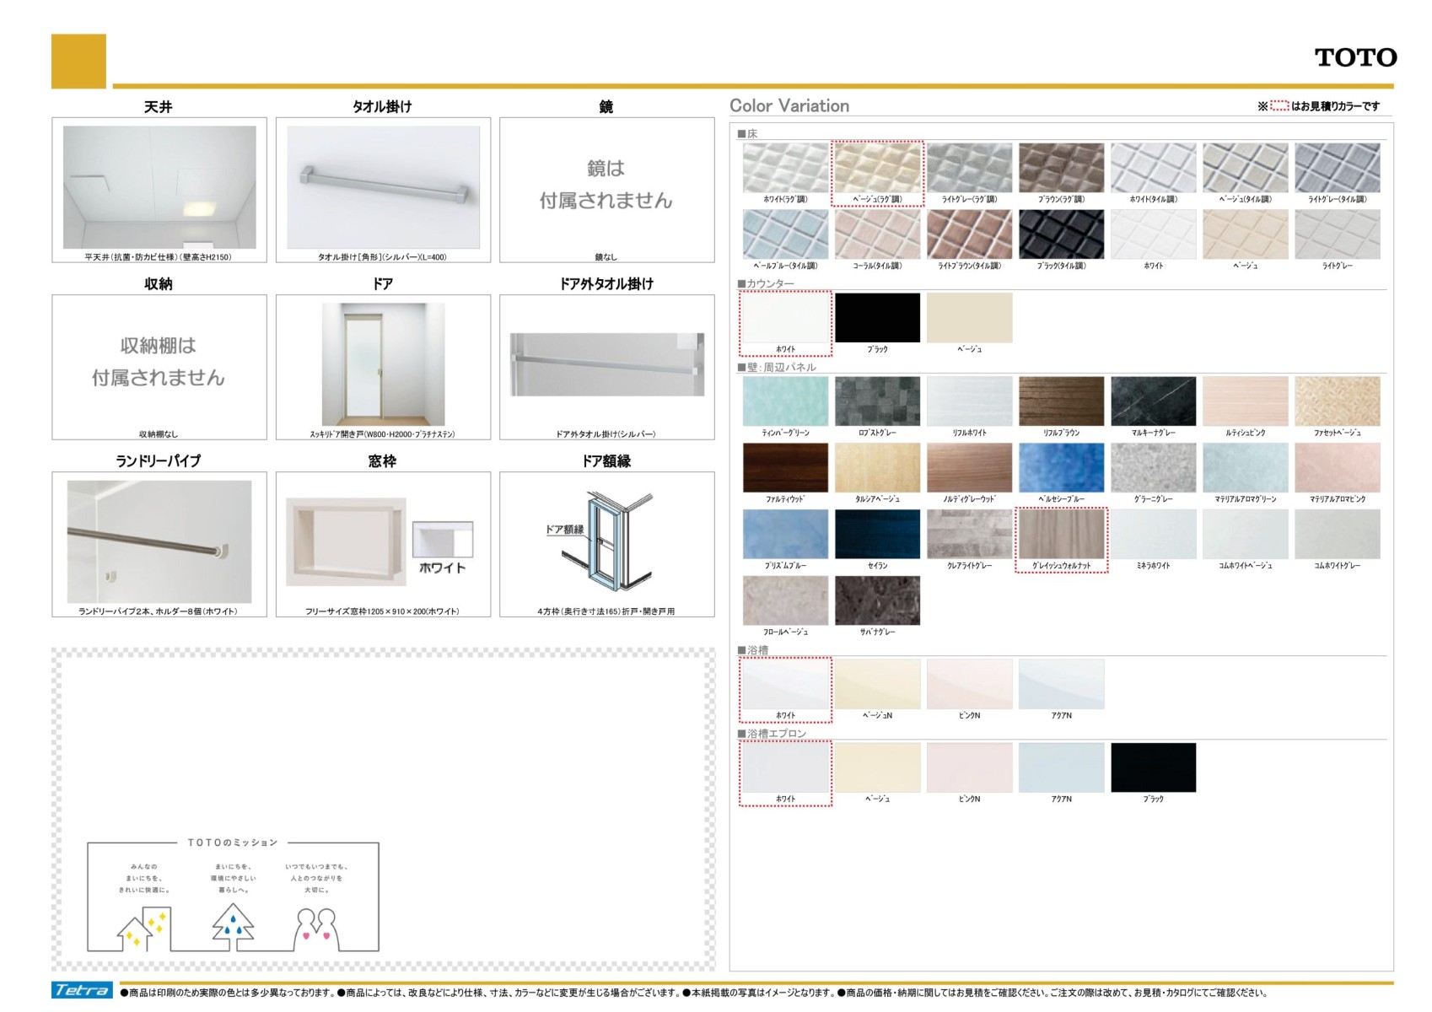Click the house with sparkles mission icon
The height and width of the screenshot is (1012, 1432).
(143, 928)
